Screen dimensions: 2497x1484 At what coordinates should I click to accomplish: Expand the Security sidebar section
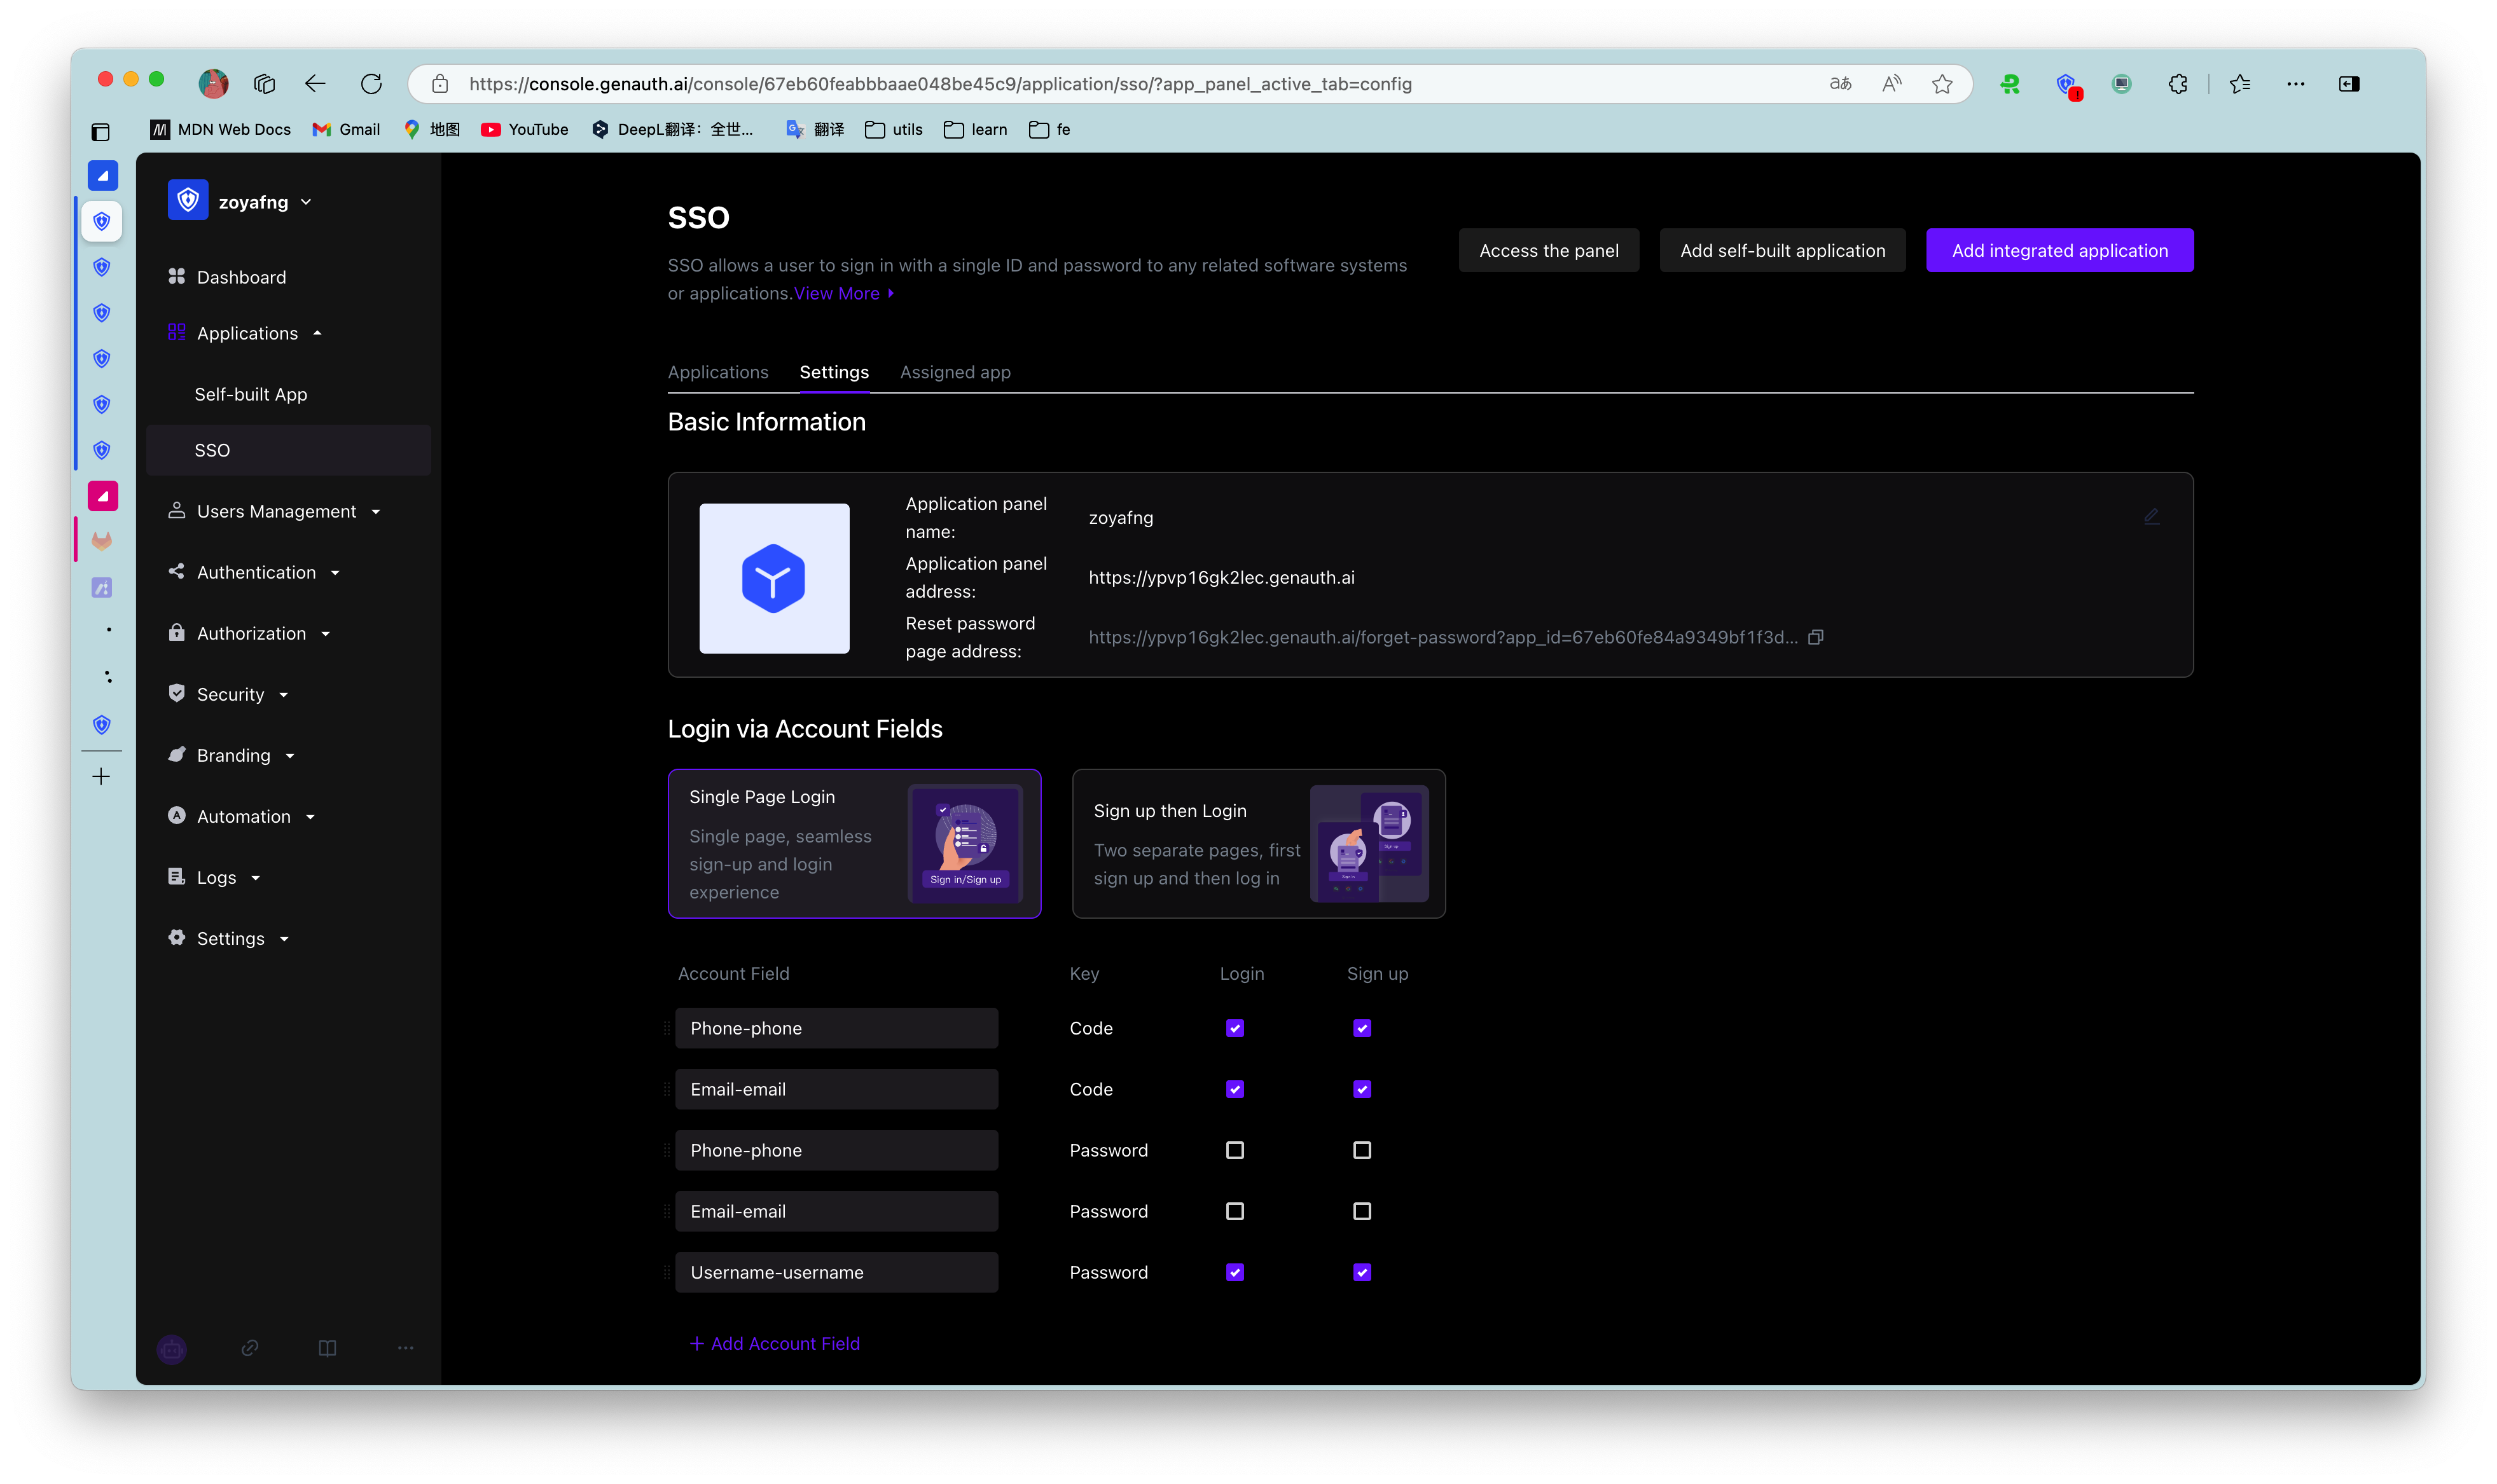231,694
